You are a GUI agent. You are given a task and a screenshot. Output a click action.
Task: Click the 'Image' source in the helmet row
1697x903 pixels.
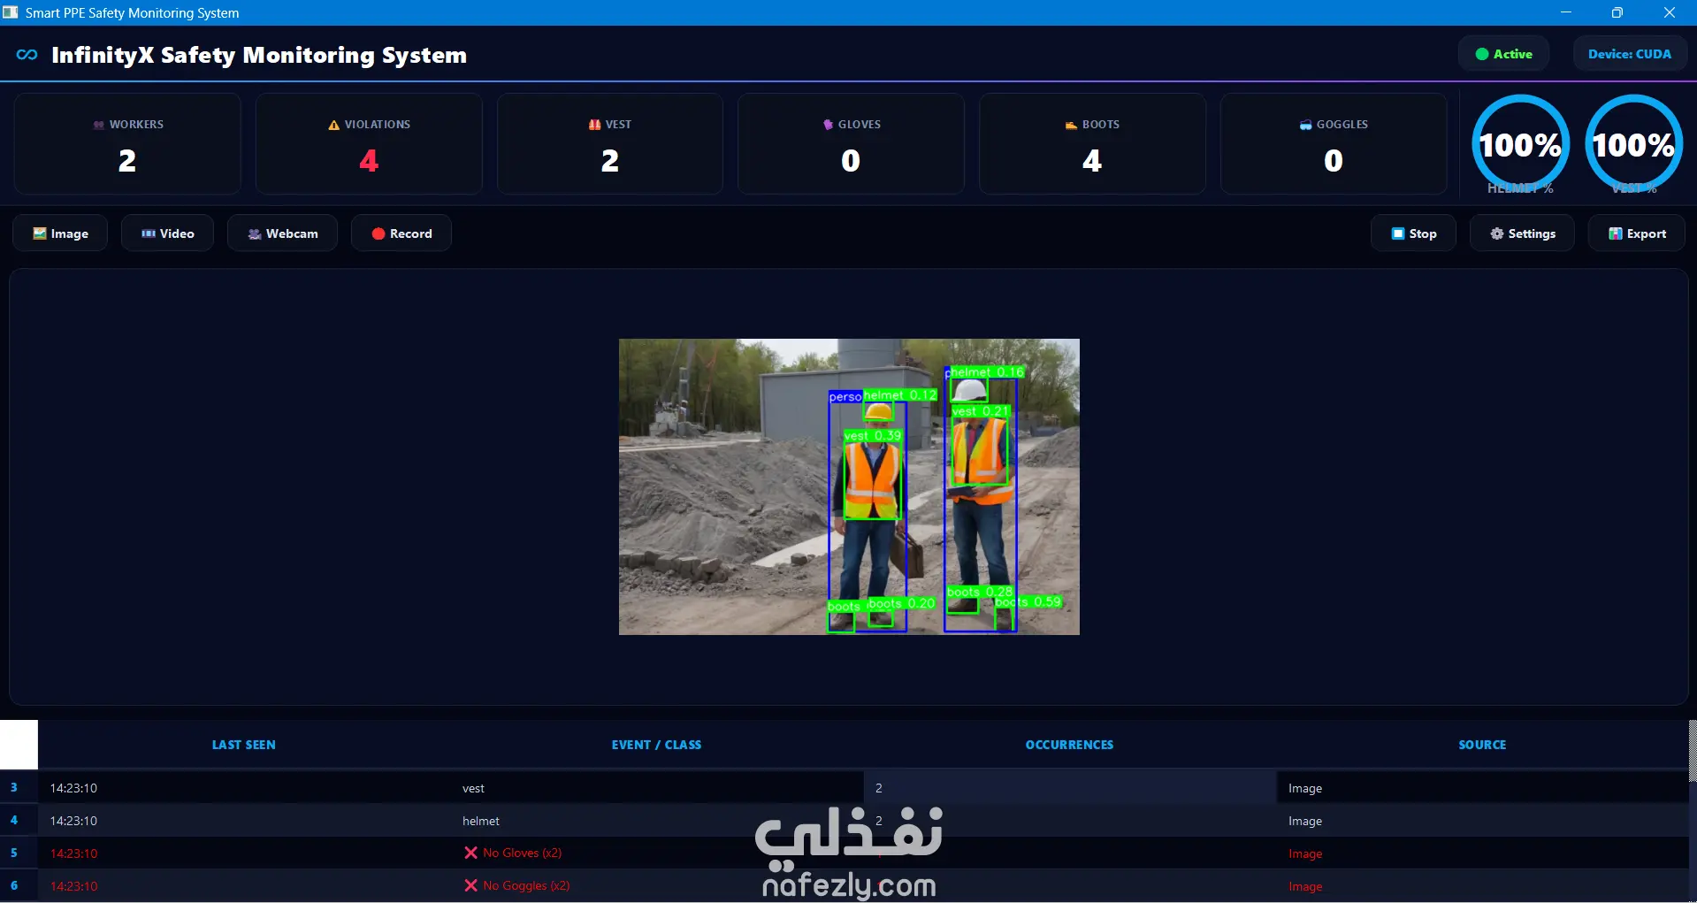coord(1305,821)
